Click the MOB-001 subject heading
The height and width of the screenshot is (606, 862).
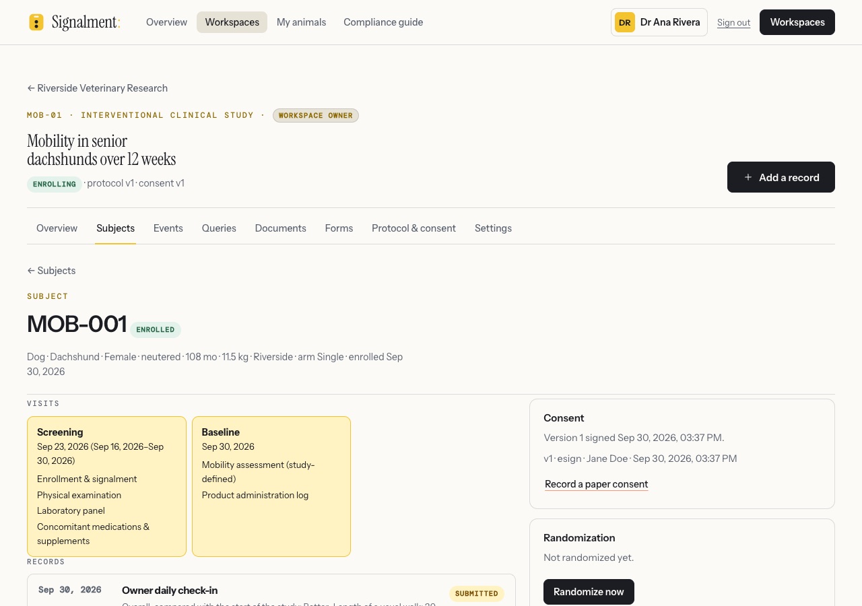coord(77,324)
